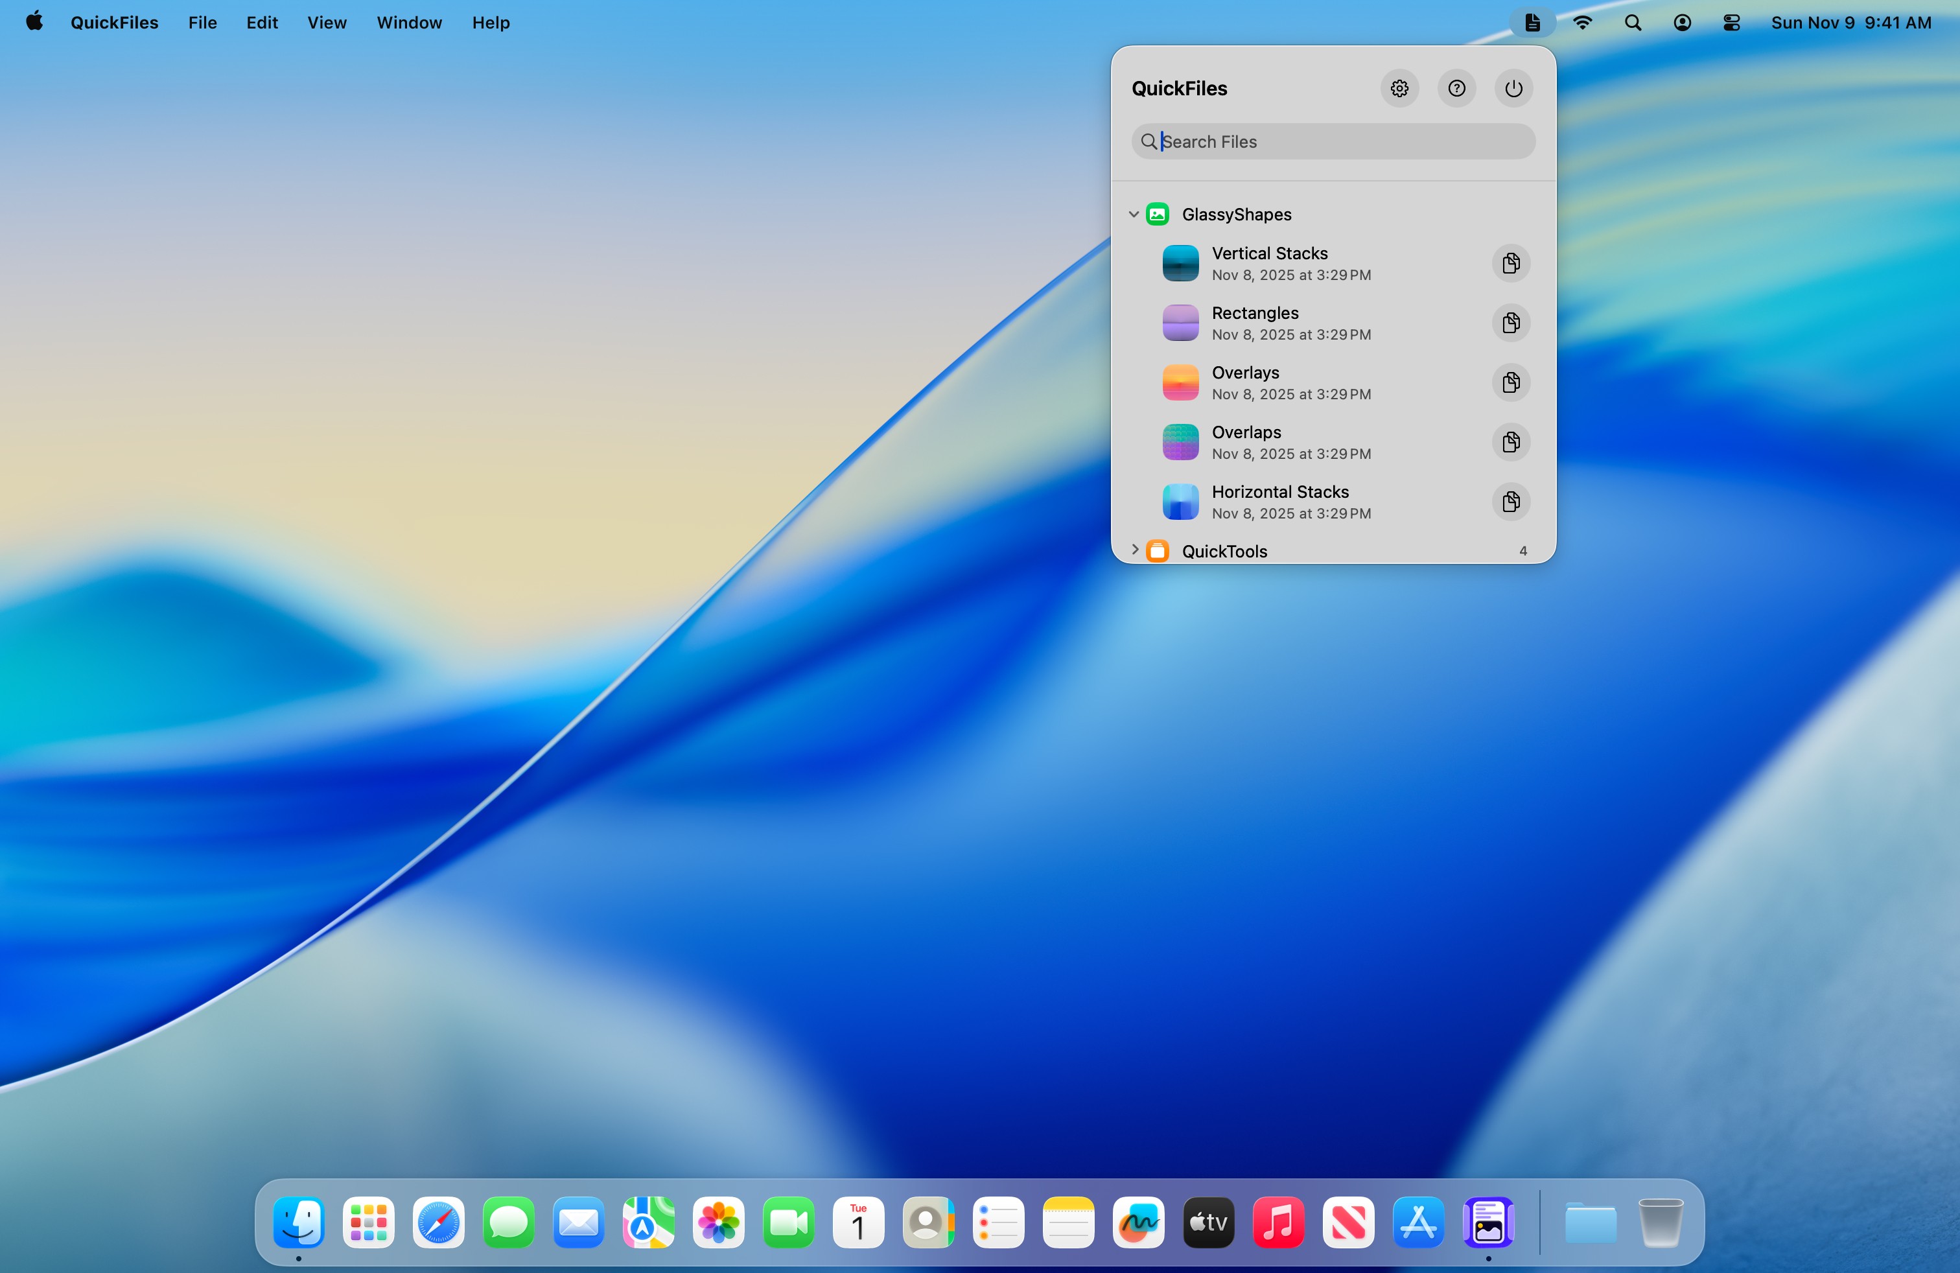The width and height of the screenshot is (1960, 1273).
Task: Click the copy icon beside Horizontal Stacks
Action: click(x=1510, y=502)
